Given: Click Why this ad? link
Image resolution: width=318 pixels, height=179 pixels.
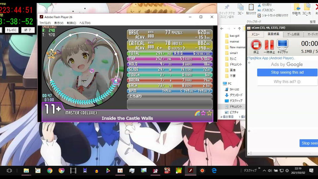Looking at the screenshot, I should click(x=287, y=82).
